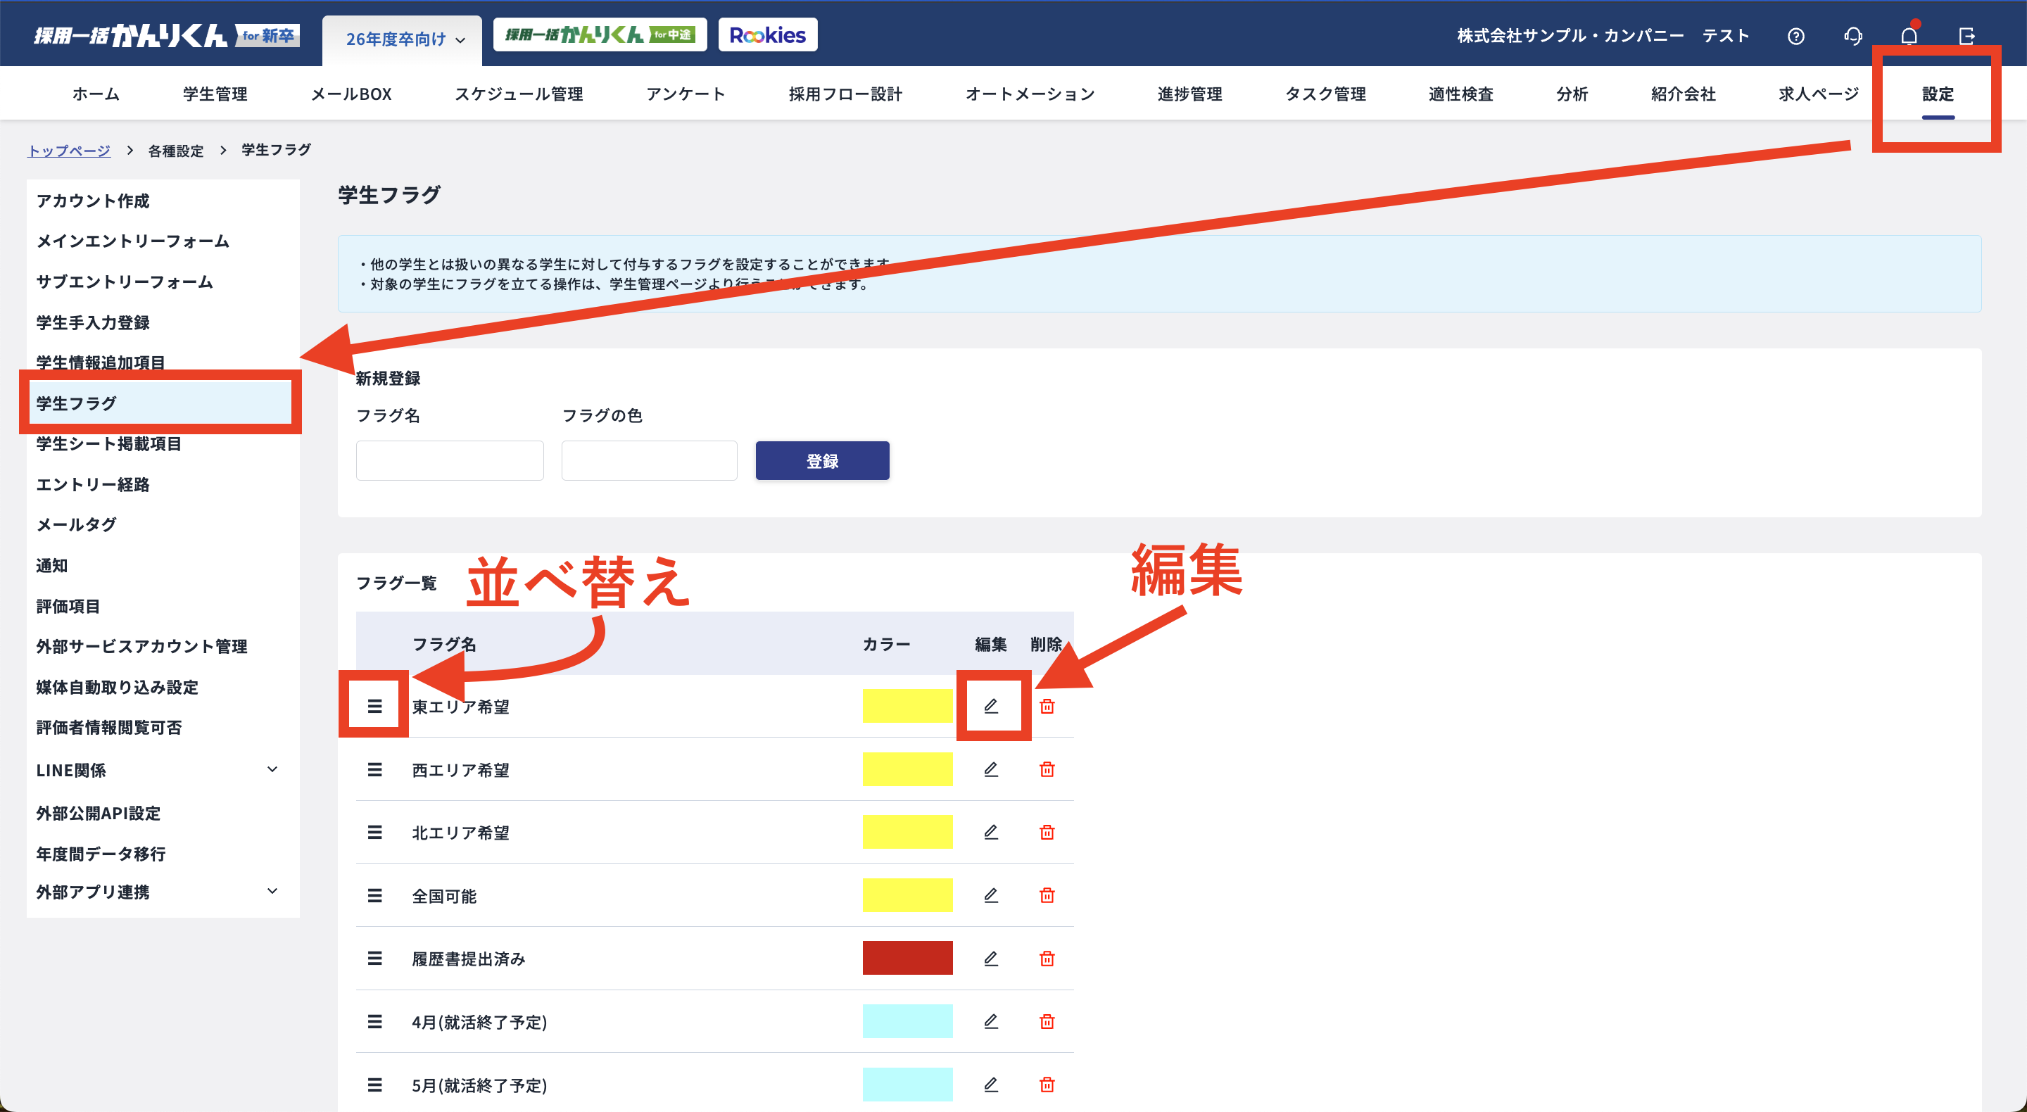Follow the トップページ breadcrumb link
The width and height of the screenshot is (2027, 1112).
pos(69,151)
